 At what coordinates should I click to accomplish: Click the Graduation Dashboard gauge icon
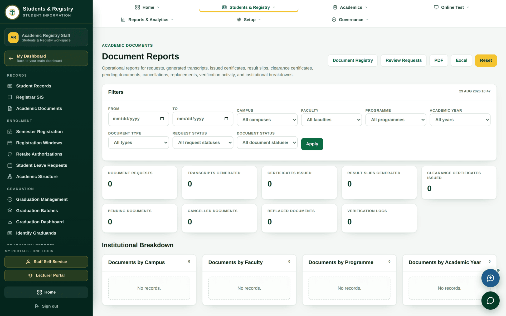pyautogui.click(x=10, y=222)
